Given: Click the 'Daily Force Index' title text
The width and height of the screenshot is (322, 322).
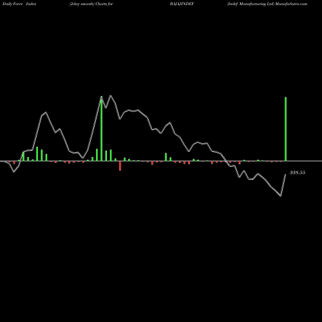Looking at the screenshot, I should [19, 4].
